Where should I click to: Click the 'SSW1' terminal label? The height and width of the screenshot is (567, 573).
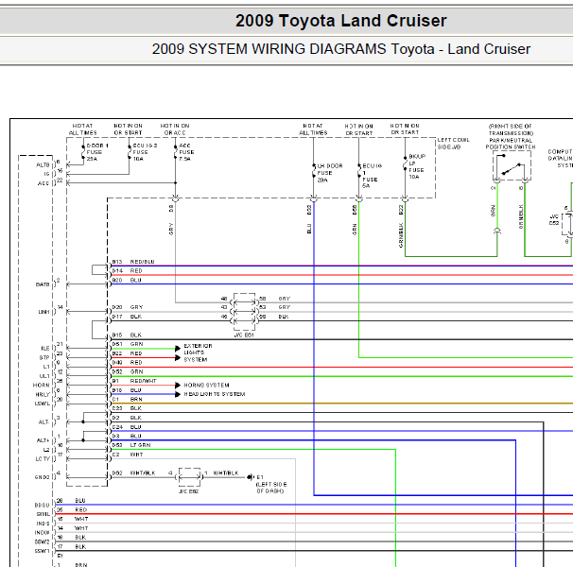42,551
